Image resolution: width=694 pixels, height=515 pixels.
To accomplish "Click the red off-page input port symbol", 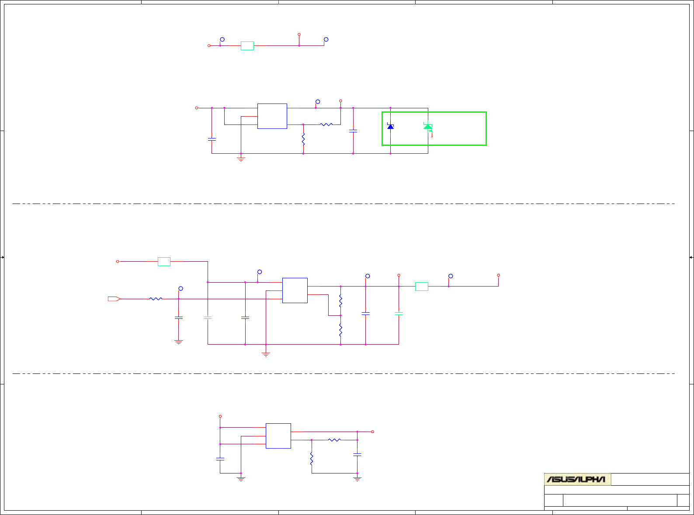I will coord(114,299).
